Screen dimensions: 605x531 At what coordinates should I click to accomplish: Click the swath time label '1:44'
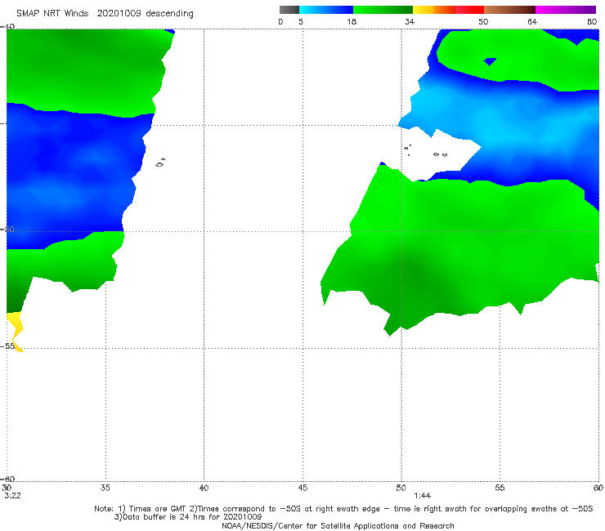click(x=423, y=496)
